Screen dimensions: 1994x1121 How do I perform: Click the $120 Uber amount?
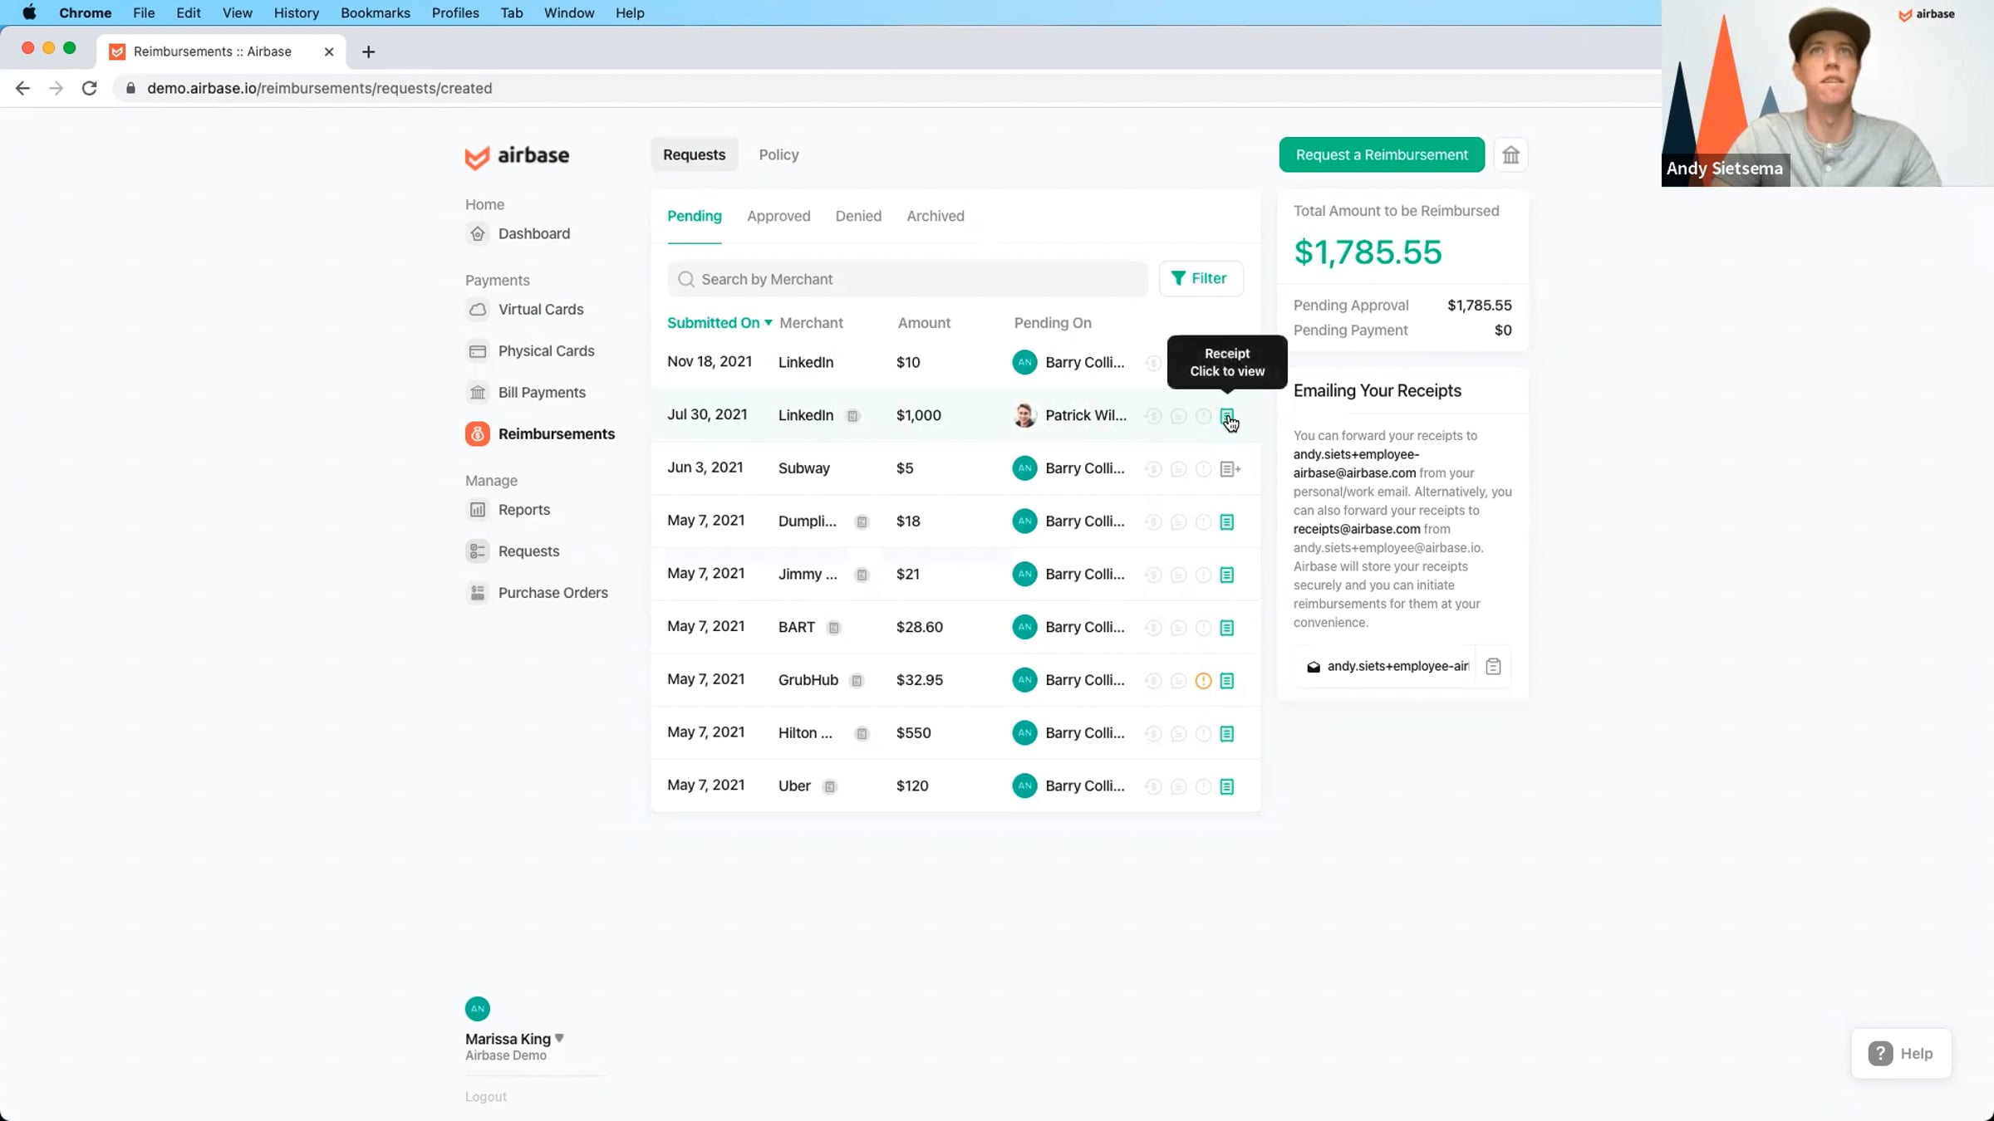point(912,786)
